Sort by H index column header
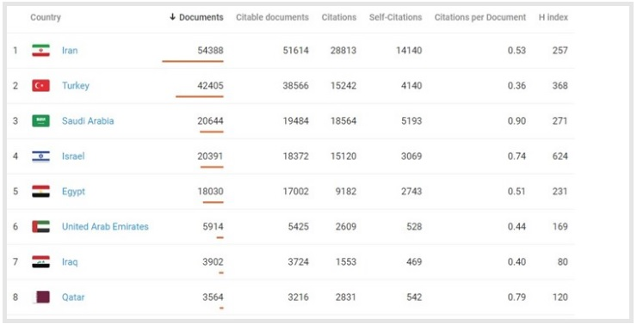 [553, 17]
